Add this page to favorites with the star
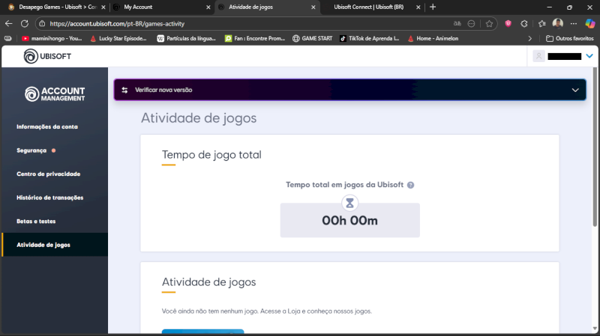600x336 pixels. [489, 23]
